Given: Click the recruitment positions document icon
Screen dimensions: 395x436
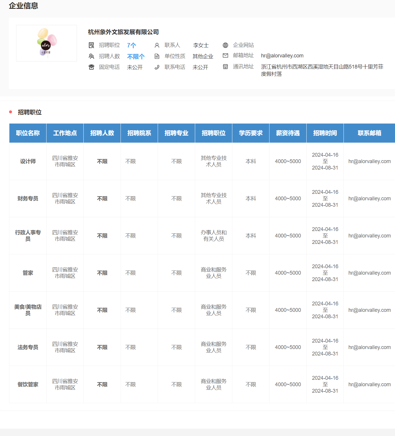Looking at the screenshot, I should pyautogui.click(x=91, y=45).
